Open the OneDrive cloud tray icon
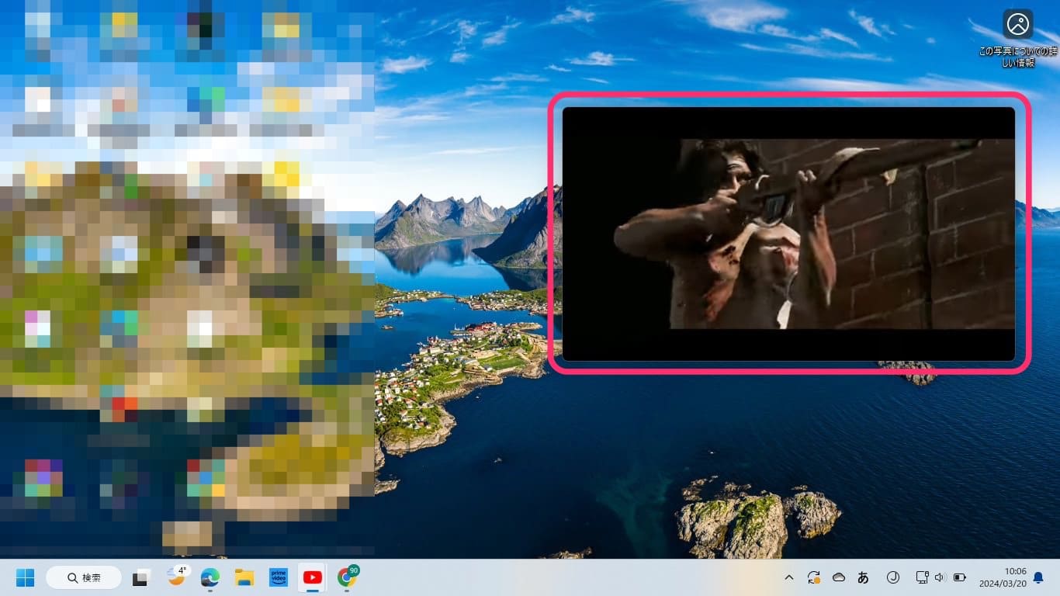The image size is (1060, 596). [x=838, y=577]
